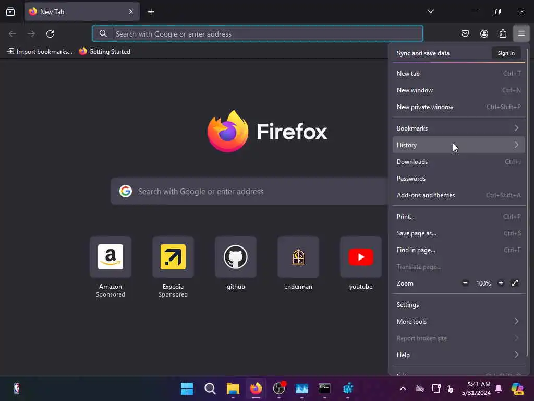Image resolution: width=534 pixels, height=401 pixels.
Task: Click the Sync and save data label
Action: pos(423,53)
